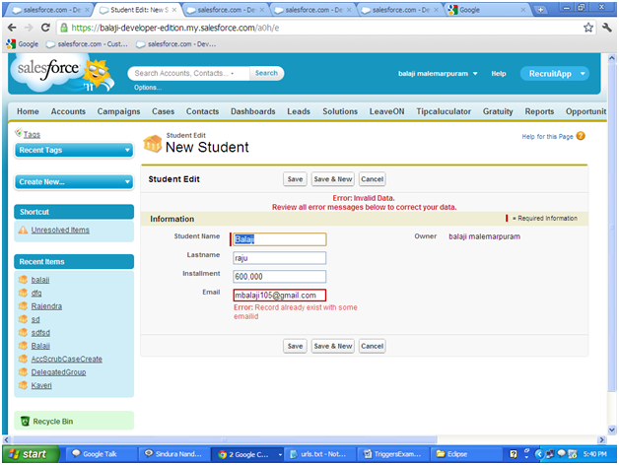
Task: Click the browser Forward arrow
Action: [x=29, y=28]
